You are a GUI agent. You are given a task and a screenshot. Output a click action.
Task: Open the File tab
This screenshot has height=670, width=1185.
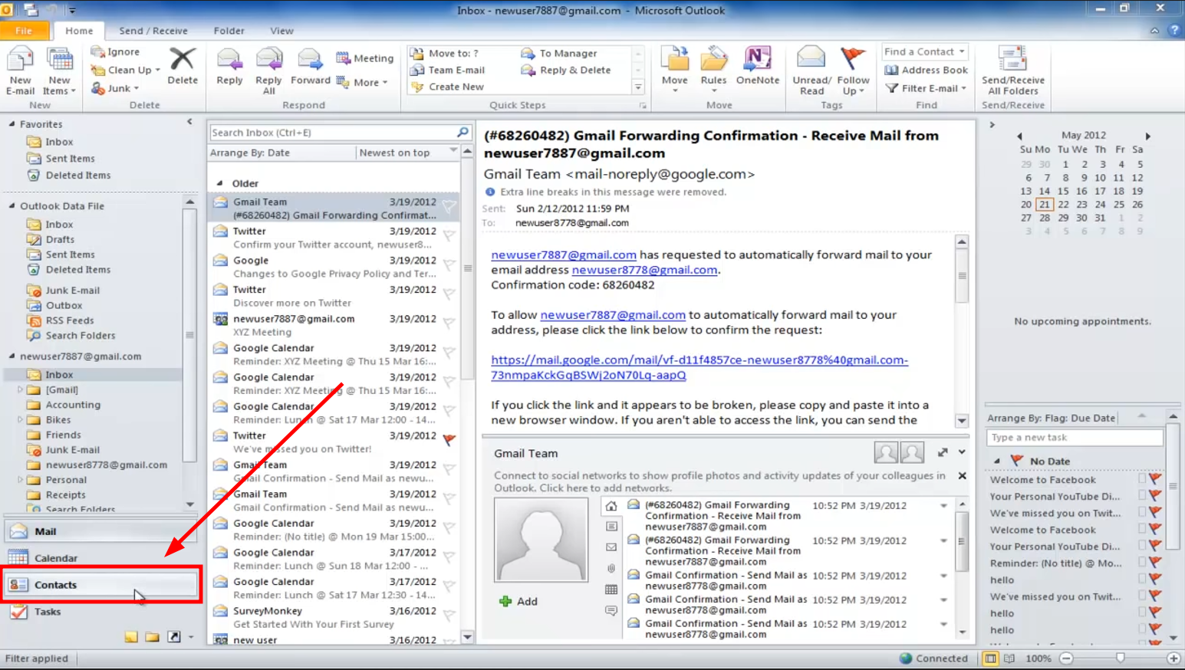[x=24, y=31]
